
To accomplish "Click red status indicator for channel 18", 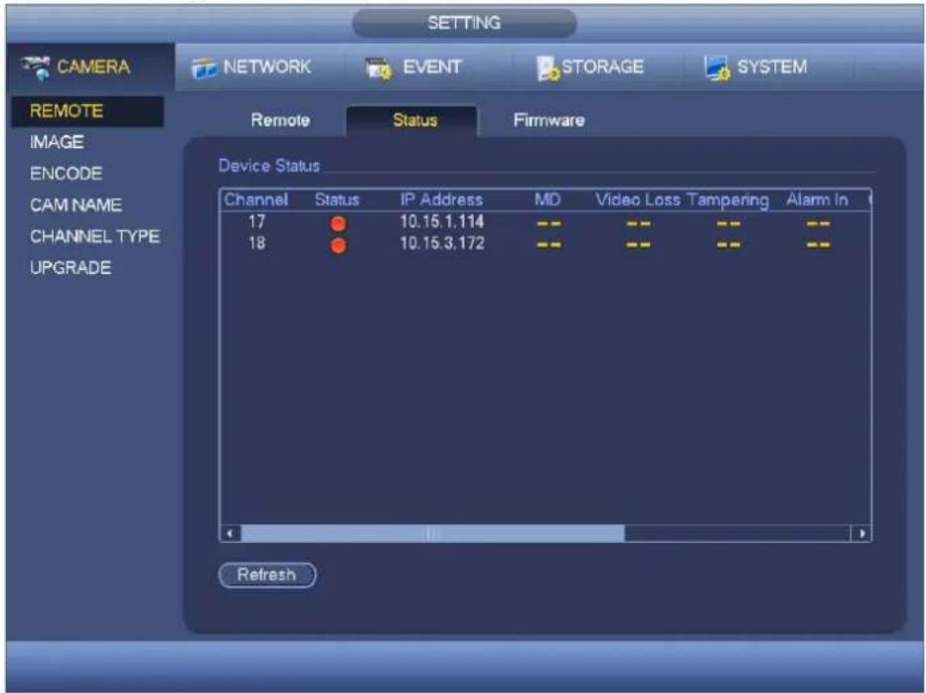I will pyautogui.click(x=339, y=245).
